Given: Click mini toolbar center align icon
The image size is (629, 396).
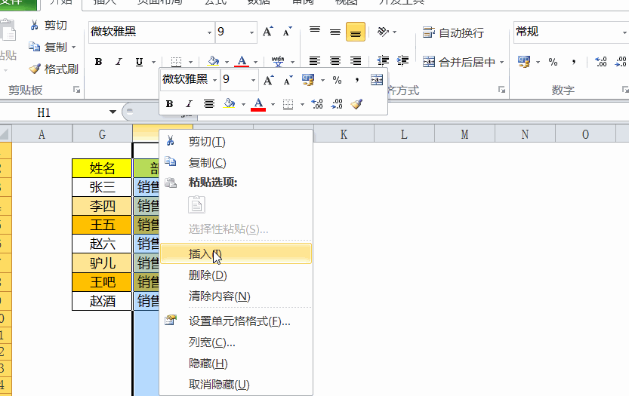Looking at the screenshot, I should pos(208,104).
